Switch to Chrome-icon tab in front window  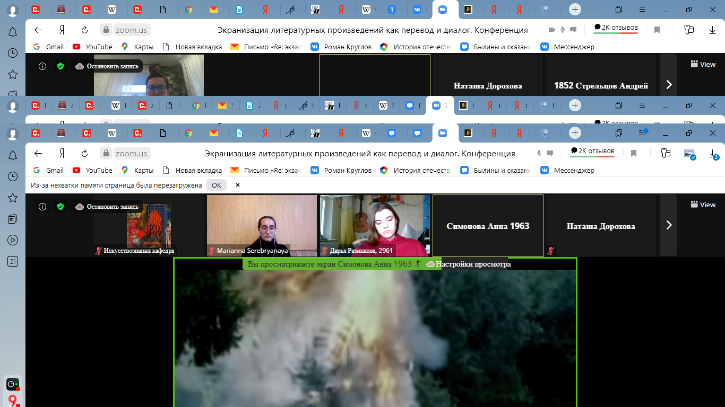[x=188, y=133]
